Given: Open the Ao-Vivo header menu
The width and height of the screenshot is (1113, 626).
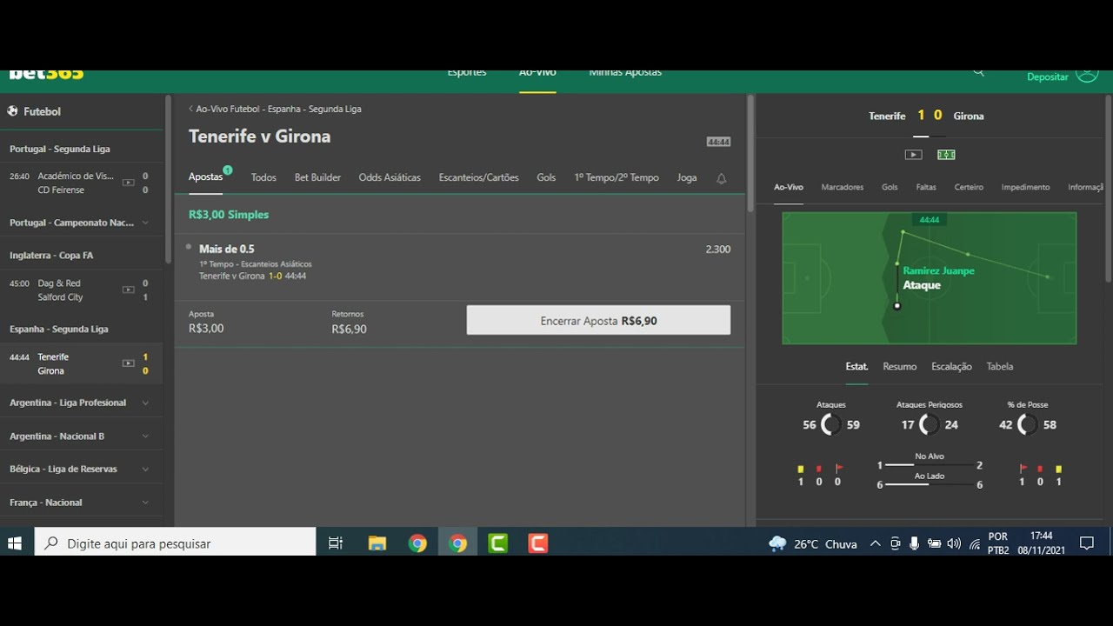Looking at the screenshot, I should (x=537, y=73).
